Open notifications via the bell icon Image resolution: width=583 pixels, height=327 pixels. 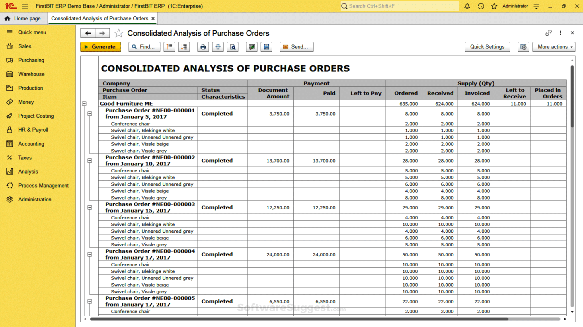coord(467,6)
